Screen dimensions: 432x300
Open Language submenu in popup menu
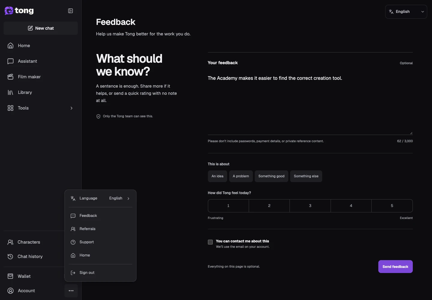point(100,198)
